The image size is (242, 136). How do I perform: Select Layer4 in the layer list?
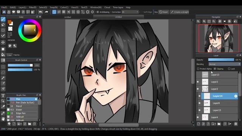tap(217, 117)
